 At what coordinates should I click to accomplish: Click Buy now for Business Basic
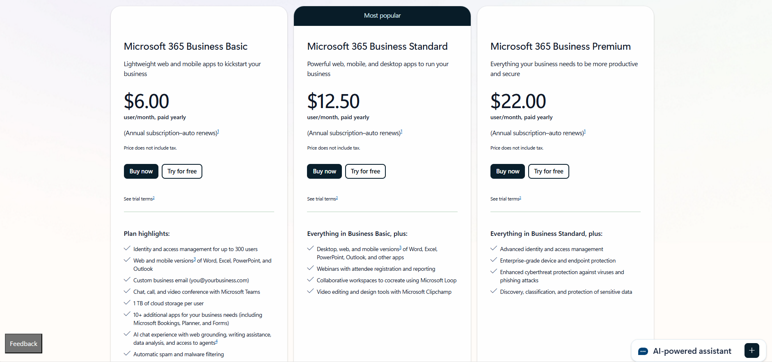[141, 171]
